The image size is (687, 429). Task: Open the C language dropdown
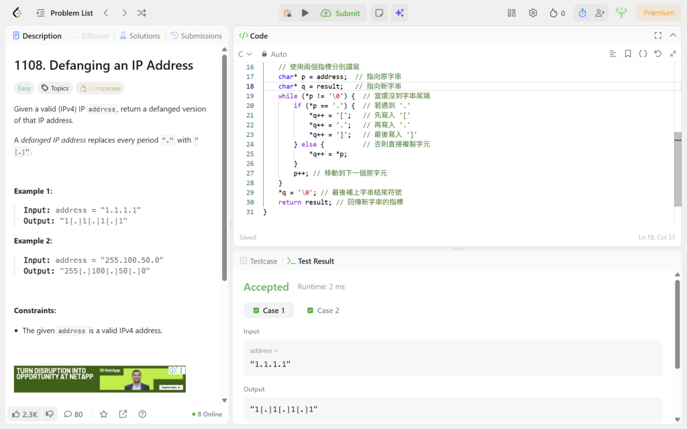pos(245,54)
